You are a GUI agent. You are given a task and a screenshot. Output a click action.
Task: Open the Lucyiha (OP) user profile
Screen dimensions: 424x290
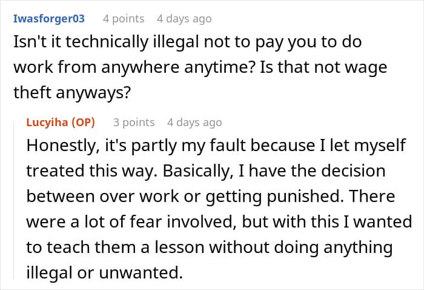pyautogui.click(x=61, y=122)
